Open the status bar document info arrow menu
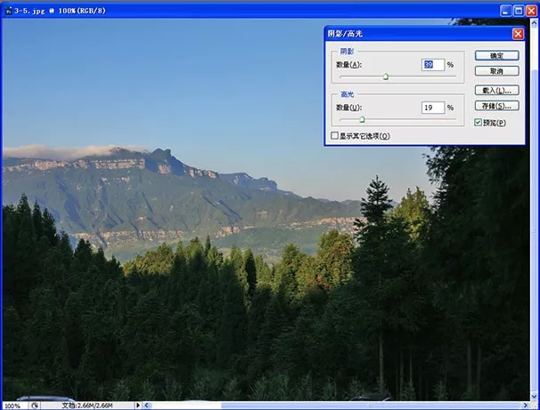The width and height of the screenshot is (540, 410). [x=137, y=405]
